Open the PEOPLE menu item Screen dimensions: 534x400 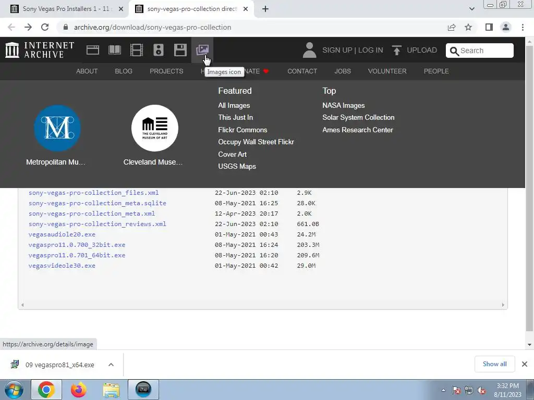(x=436, y=71)
